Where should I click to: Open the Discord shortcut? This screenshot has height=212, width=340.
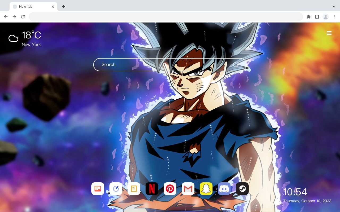tap(224, 189)
